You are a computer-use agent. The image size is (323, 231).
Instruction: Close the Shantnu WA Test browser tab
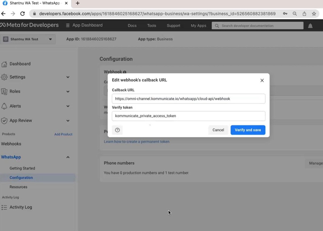click(x=66, y=3)
